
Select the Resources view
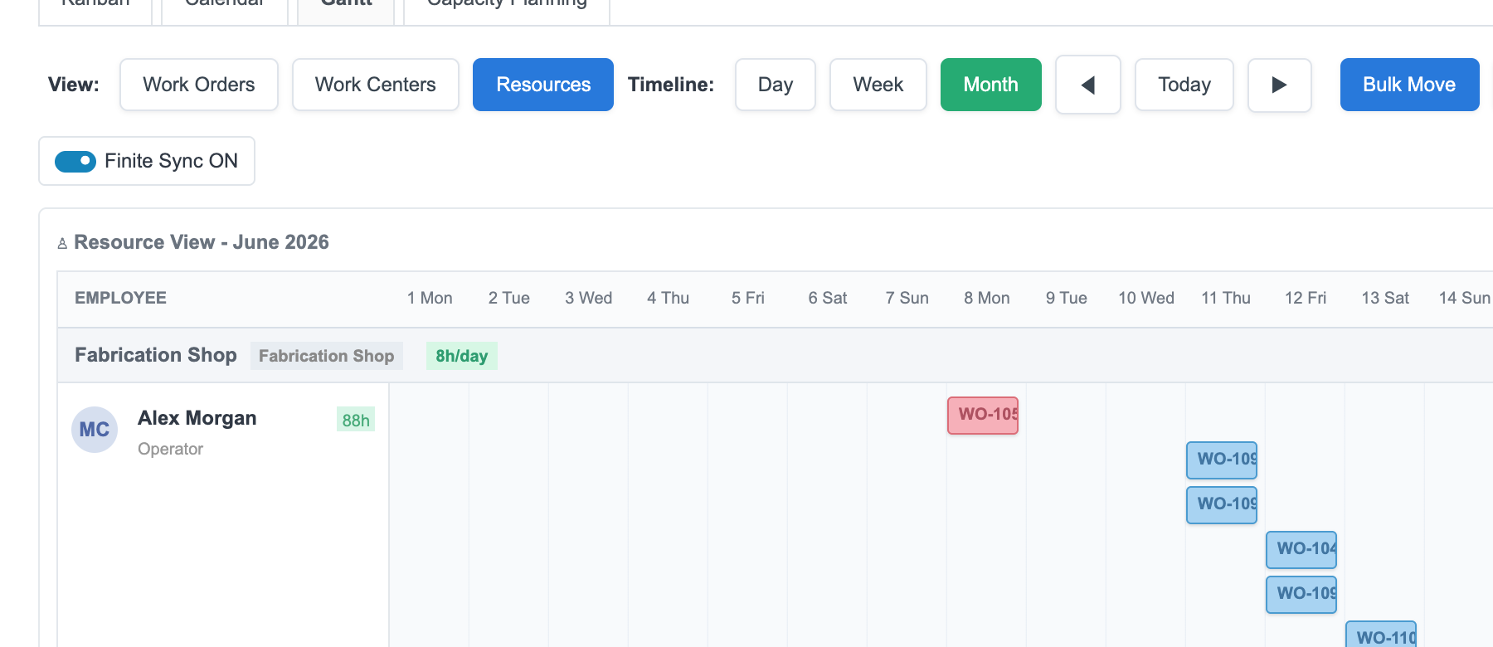(x=543, y=85)
